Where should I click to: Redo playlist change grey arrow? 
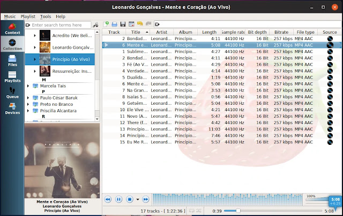click(x=148, y=24)
